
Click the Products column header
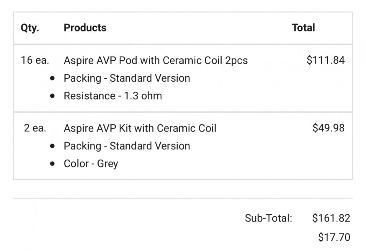click(85, 28)
